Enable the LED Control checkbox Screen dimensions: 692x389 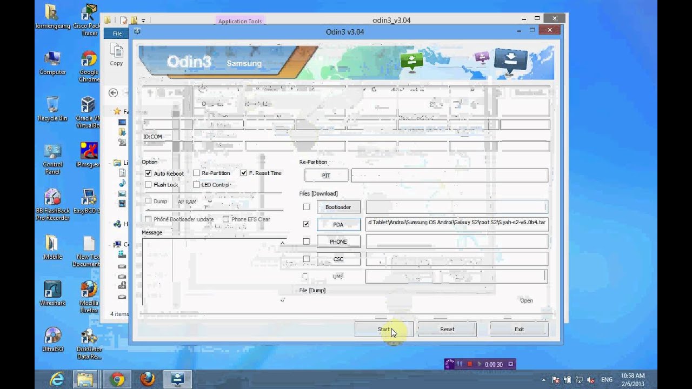[196, 185]
